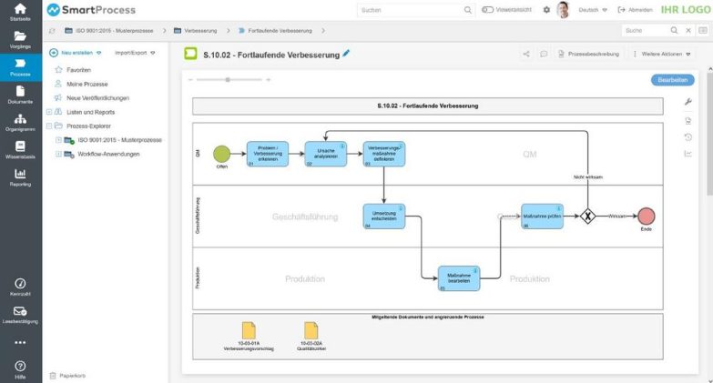Click the pencil icon beside the process title
Screen dimensions: 713x383
[346, 54]
